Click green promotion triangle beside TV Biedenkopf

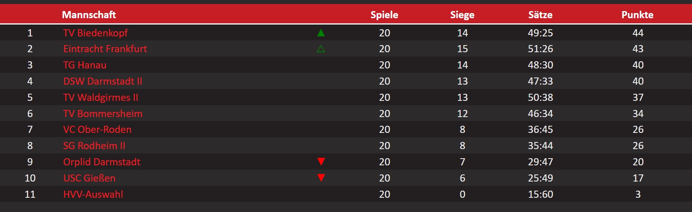tap(321, 33)
